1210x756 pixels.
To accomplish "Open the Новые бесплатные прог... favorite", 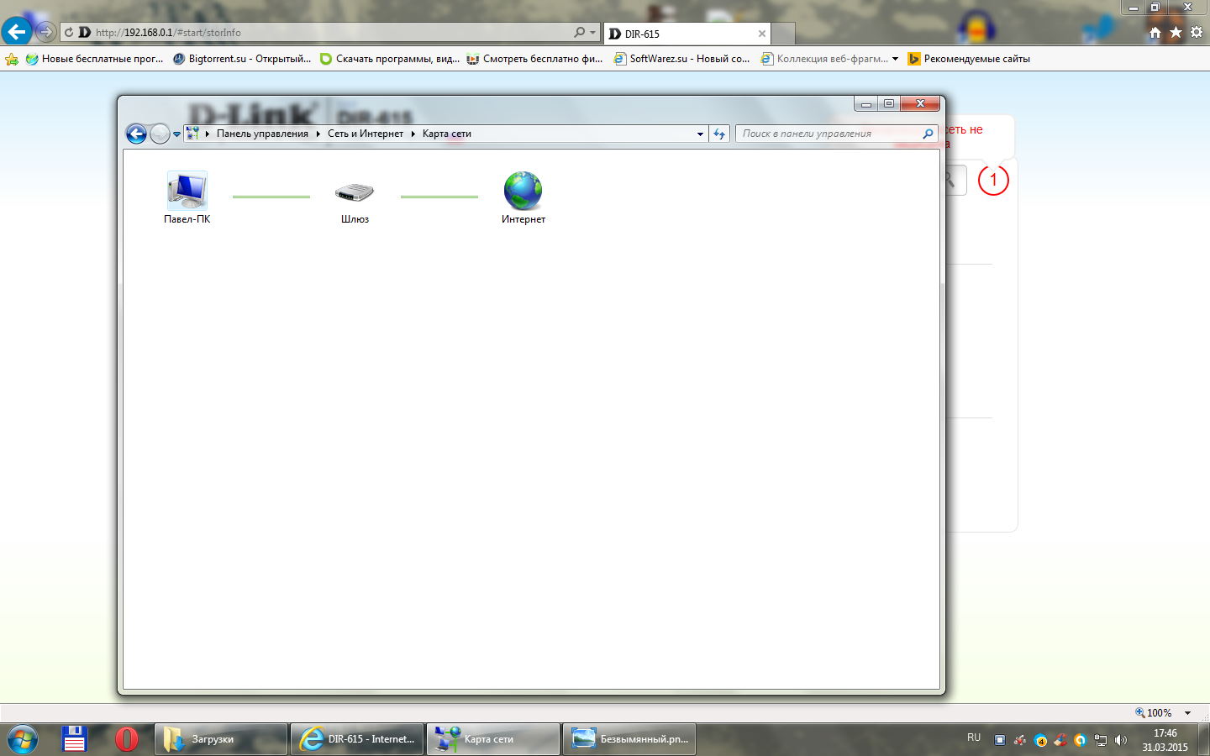I will point(95,59).
